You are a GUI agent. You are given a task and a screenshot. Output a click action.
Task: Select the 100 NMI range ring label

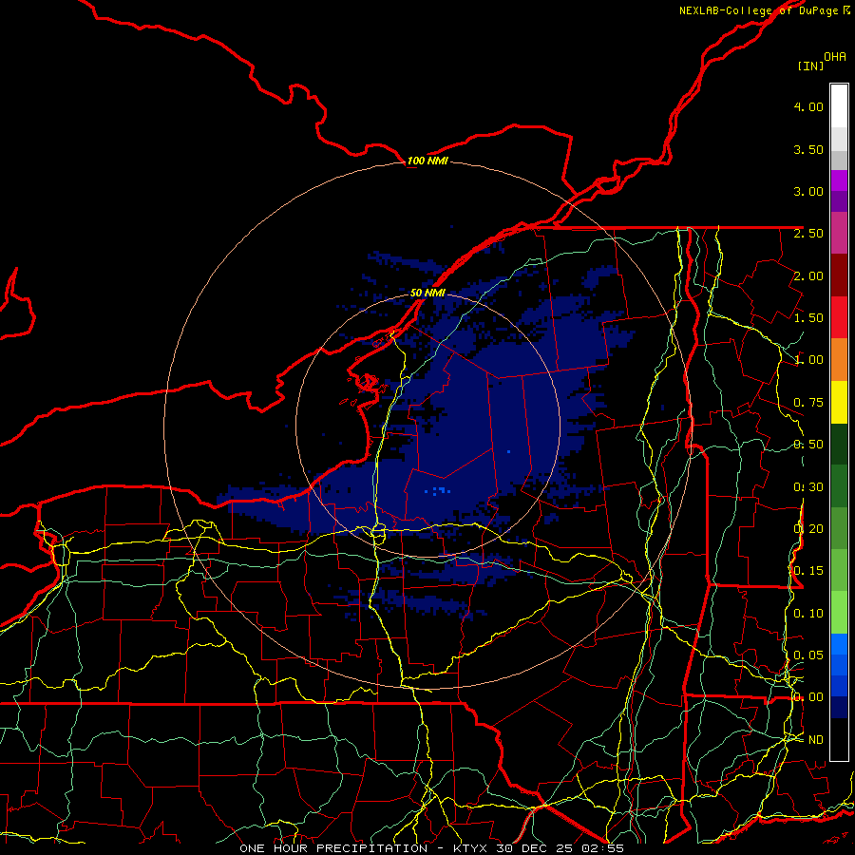pyautogui.click(x=428, y=161)
